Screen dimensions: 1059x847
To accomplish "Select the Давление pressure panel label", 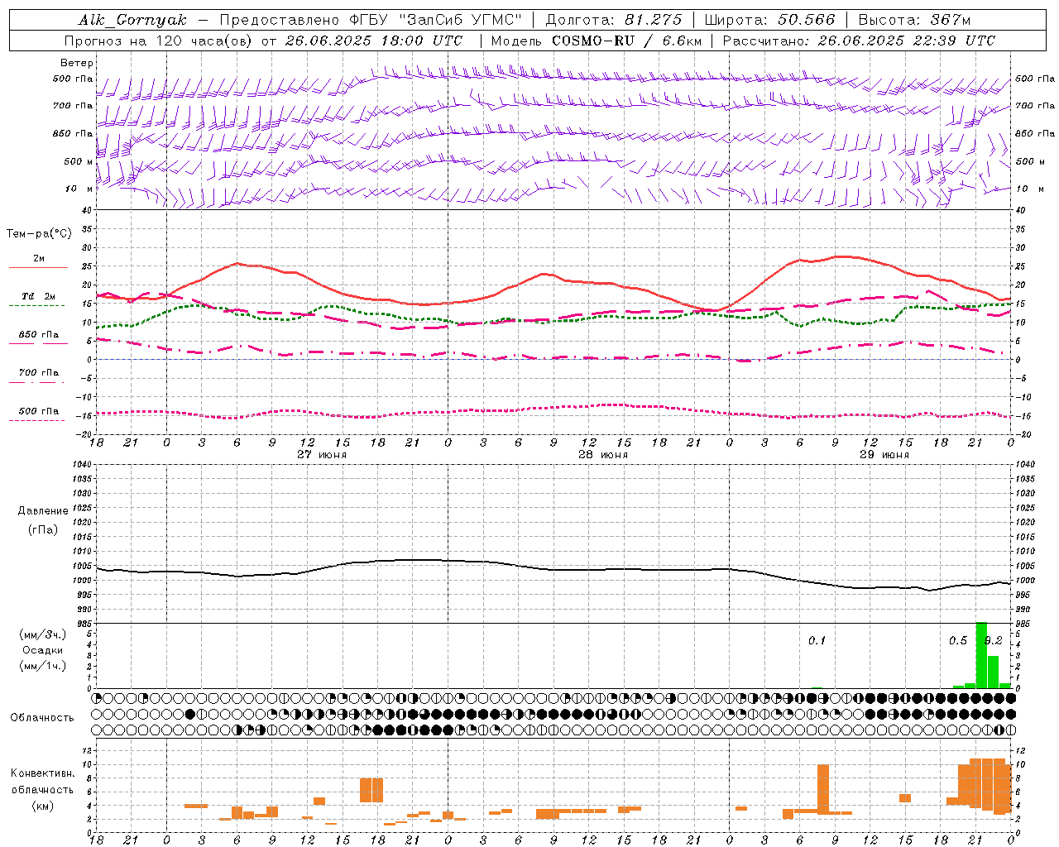I will 43,511.
